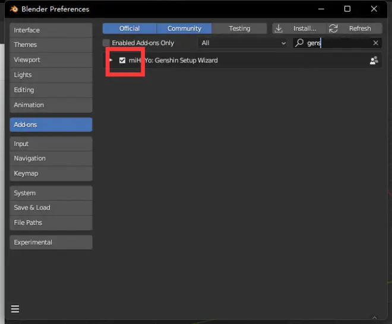Viewport: 392px width, 324px height.
Task: Open the Themes preferences section
Action: tap(51, 45)
